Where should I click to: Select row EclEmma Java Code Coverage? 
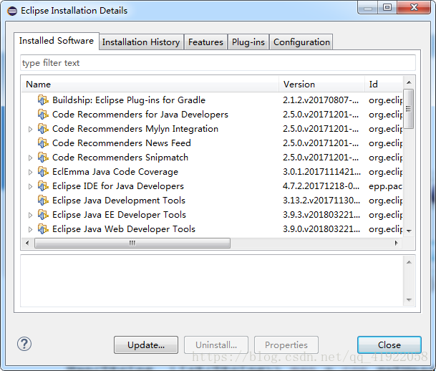tap(212, 172)
